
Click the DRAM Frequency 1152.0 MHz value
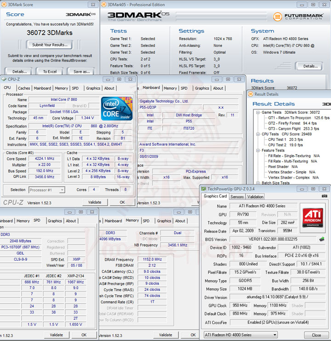(x=152, y=260)
